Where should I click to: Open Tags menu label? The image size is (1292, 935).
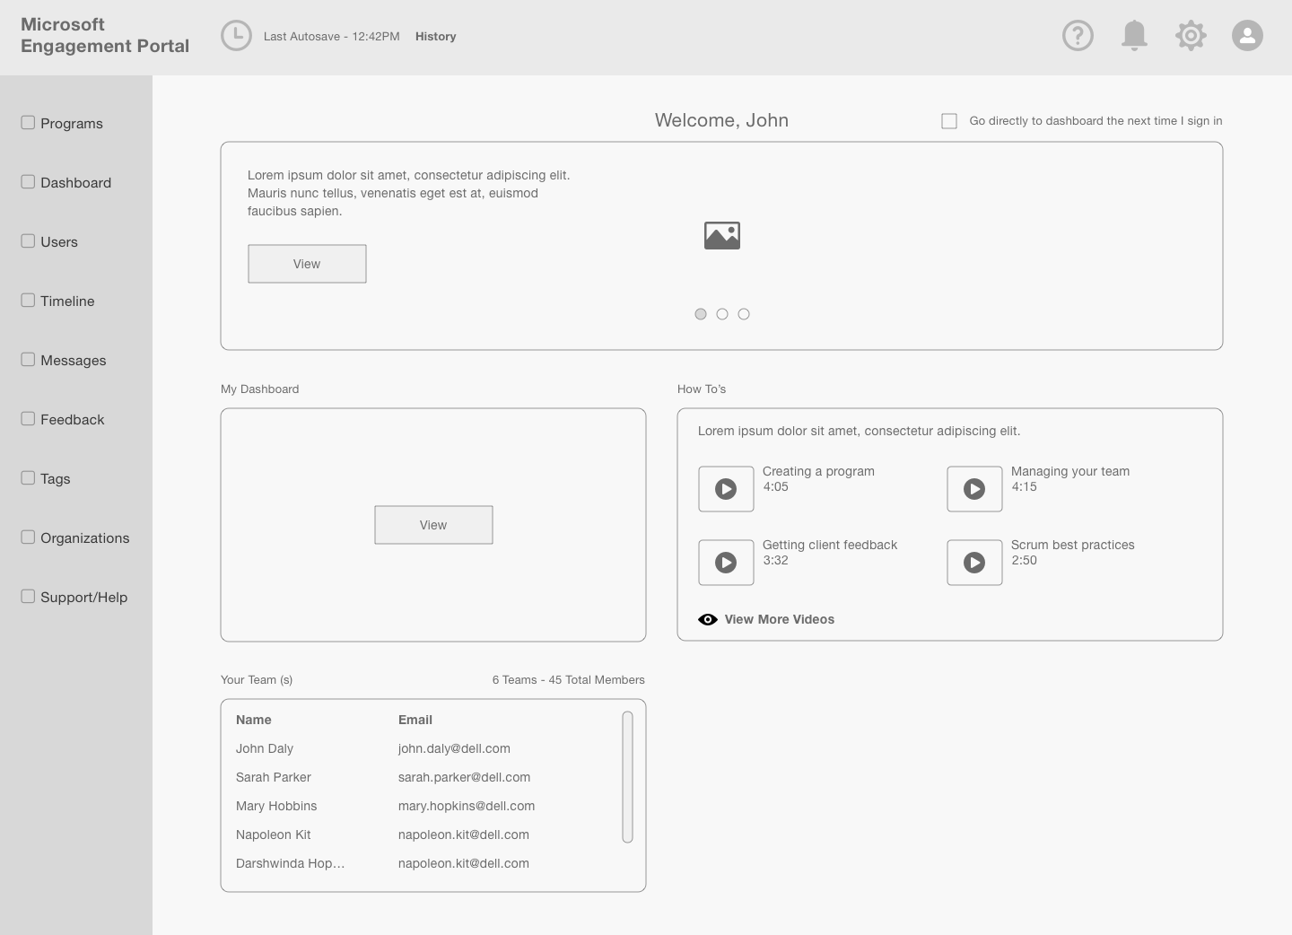coord(56,479)
